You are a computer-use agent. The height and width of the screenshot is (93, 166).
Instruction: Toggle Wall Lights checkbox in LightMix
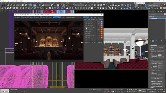(85, 32)
